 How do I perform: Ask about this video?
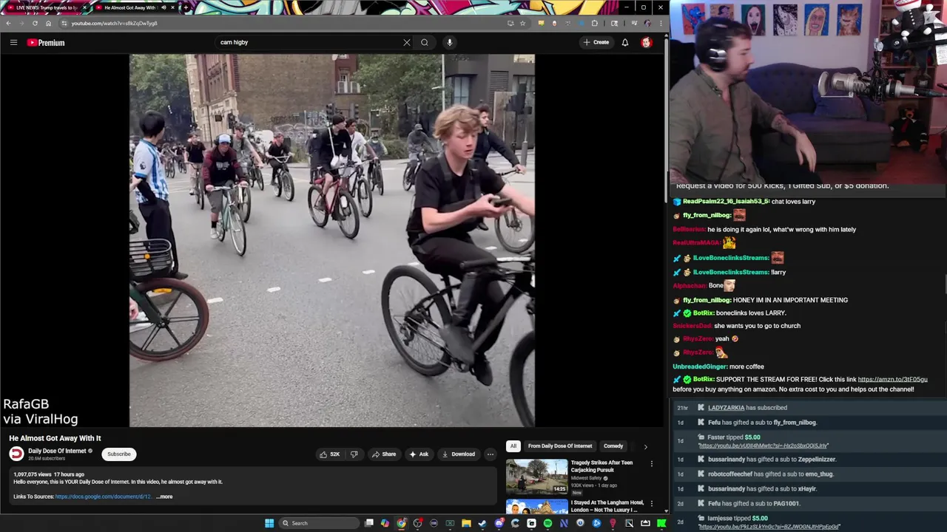tap(419, 454)
